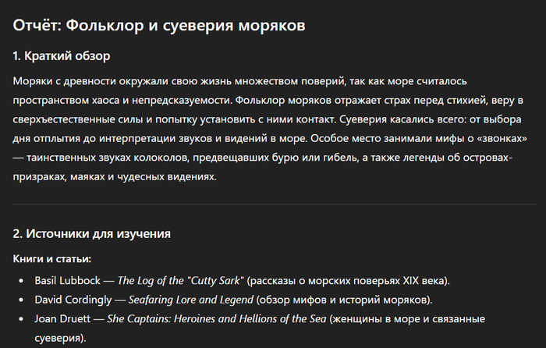The image size is (546, 348).
Task: Click the "Книги и статьи:" label
Action: click(51, 258)
